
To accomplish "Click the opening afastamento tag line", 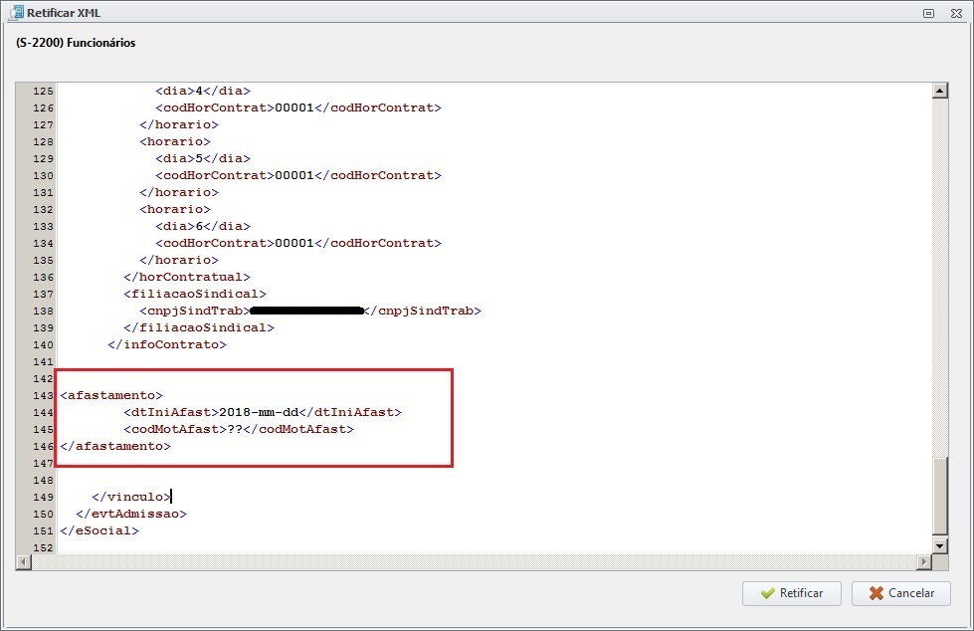I will coord(111,395).
